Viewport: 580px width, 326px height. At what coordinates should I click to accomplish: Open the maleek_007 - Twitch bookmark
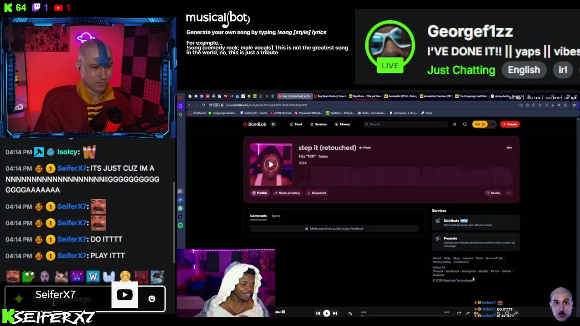click(254, 113)
